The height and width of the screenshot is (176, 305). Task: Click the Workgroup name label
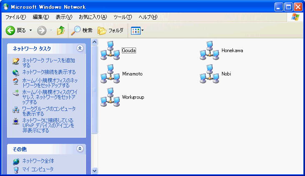133,97
